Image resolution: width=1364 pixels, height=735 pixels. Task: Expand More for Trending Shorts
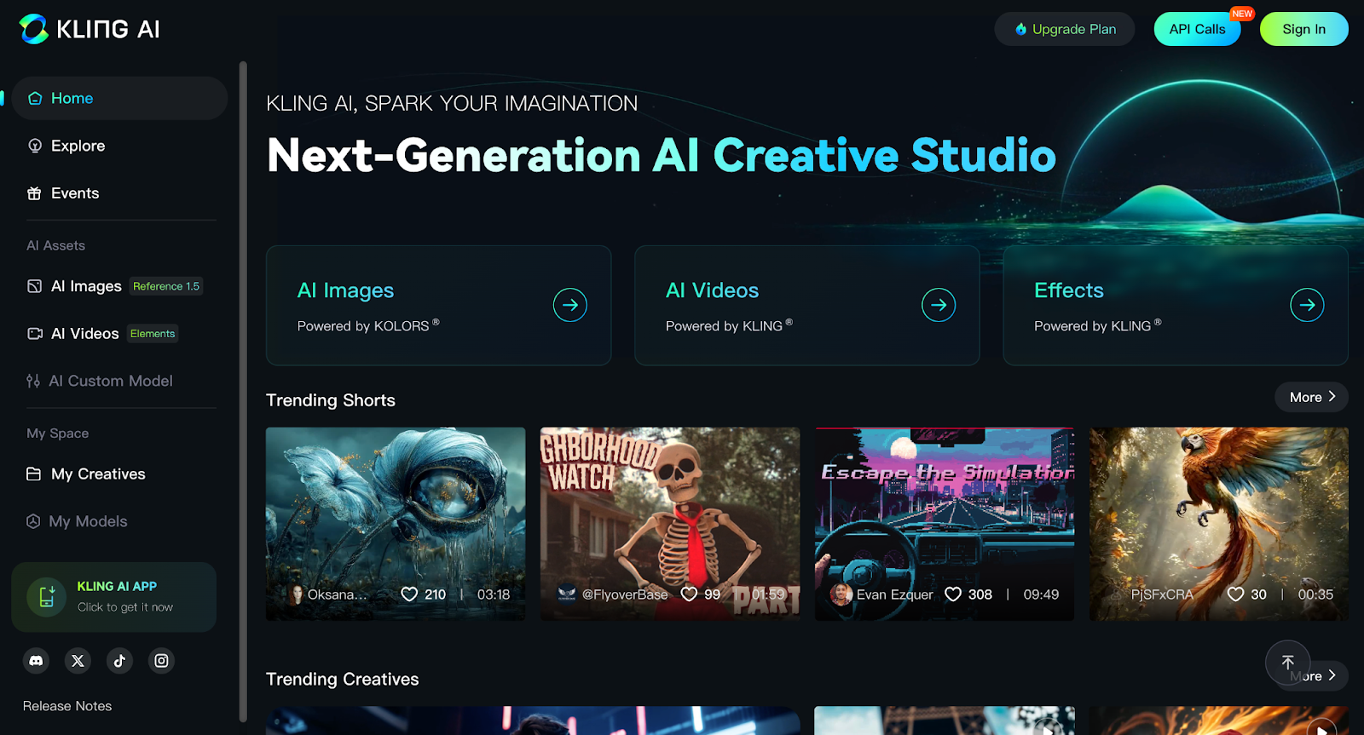1311,397
